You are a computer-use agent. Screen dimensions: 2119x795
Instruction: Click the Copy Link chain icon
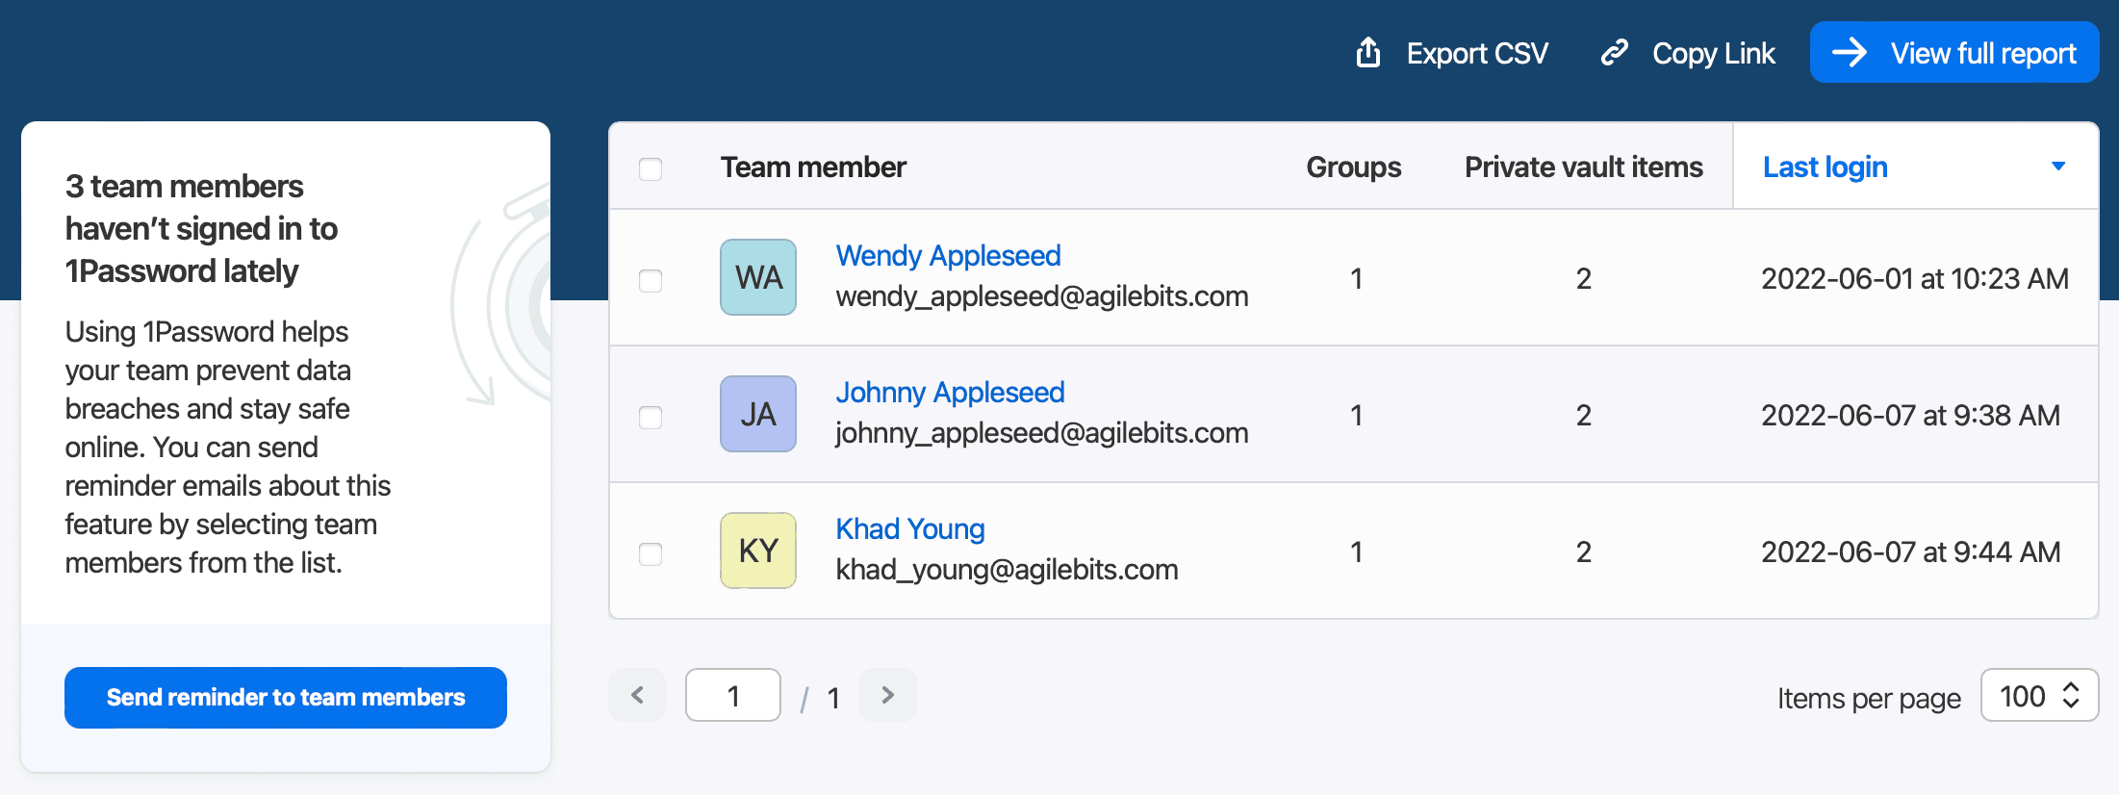(x=1615, y=52)
